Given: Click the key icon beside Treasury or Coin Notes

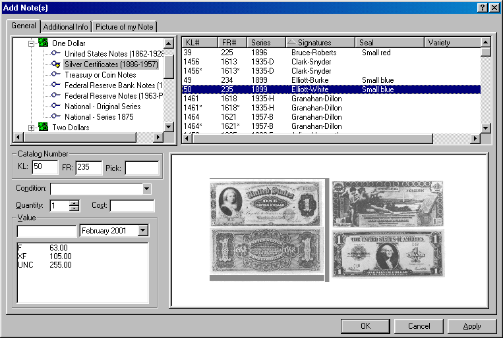Looking at the screenshot, I should tap(56, 74).
